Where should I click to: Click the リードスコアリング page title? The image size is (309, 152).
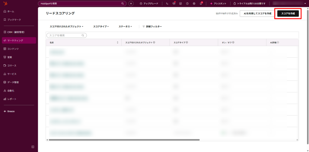pos(60,13)
